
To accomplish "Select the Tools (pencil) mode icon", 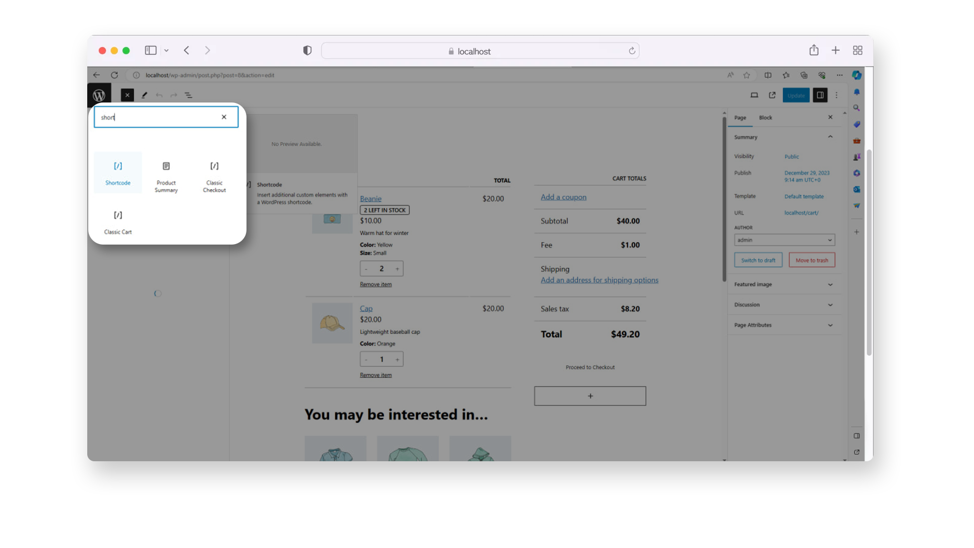I will pos(144,95).
